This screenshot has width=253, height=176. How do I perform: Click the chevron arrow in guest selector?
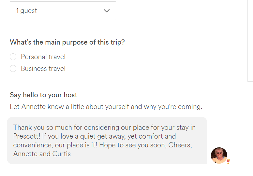pyautogui.click(x=106, y=11)
